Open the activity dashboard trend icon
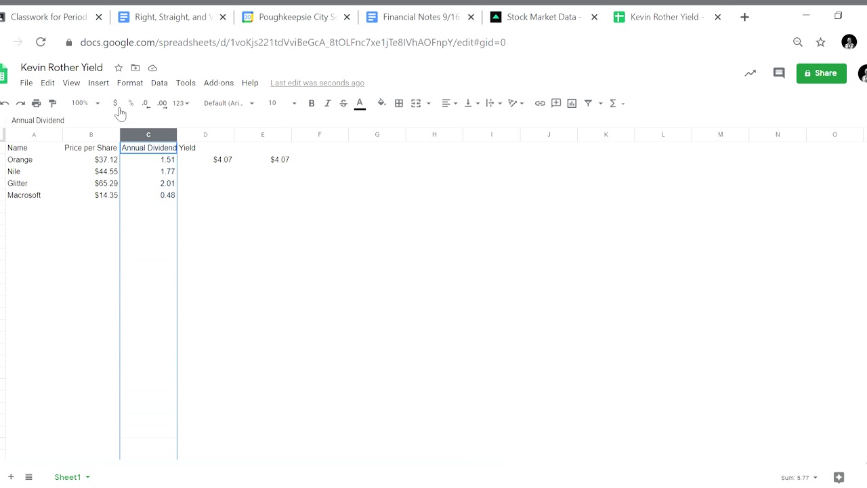867x488 pixels. (750, 73)
